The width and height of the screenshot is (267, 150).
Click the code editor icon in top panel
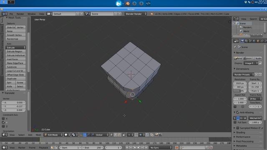tap(148, 3)
